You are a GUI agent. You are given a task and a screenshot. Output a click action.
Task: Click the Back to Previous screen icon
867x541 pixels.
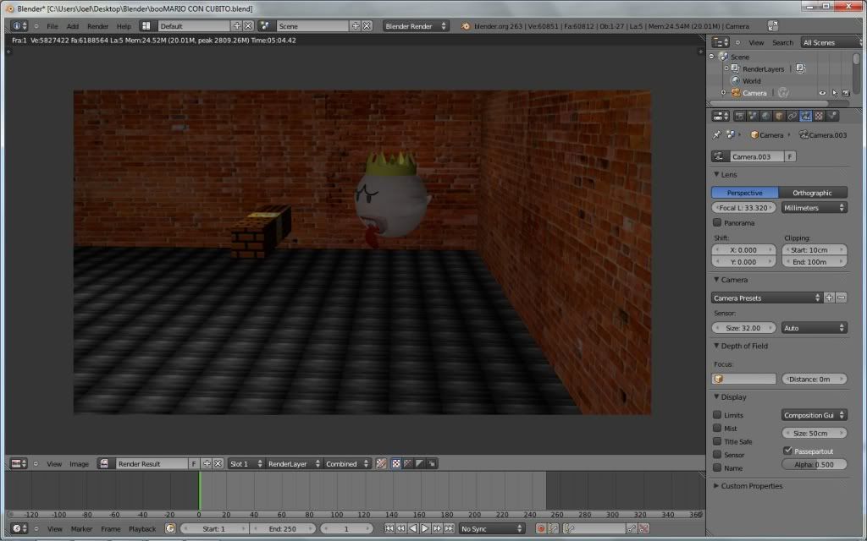[x=773, y=26]
